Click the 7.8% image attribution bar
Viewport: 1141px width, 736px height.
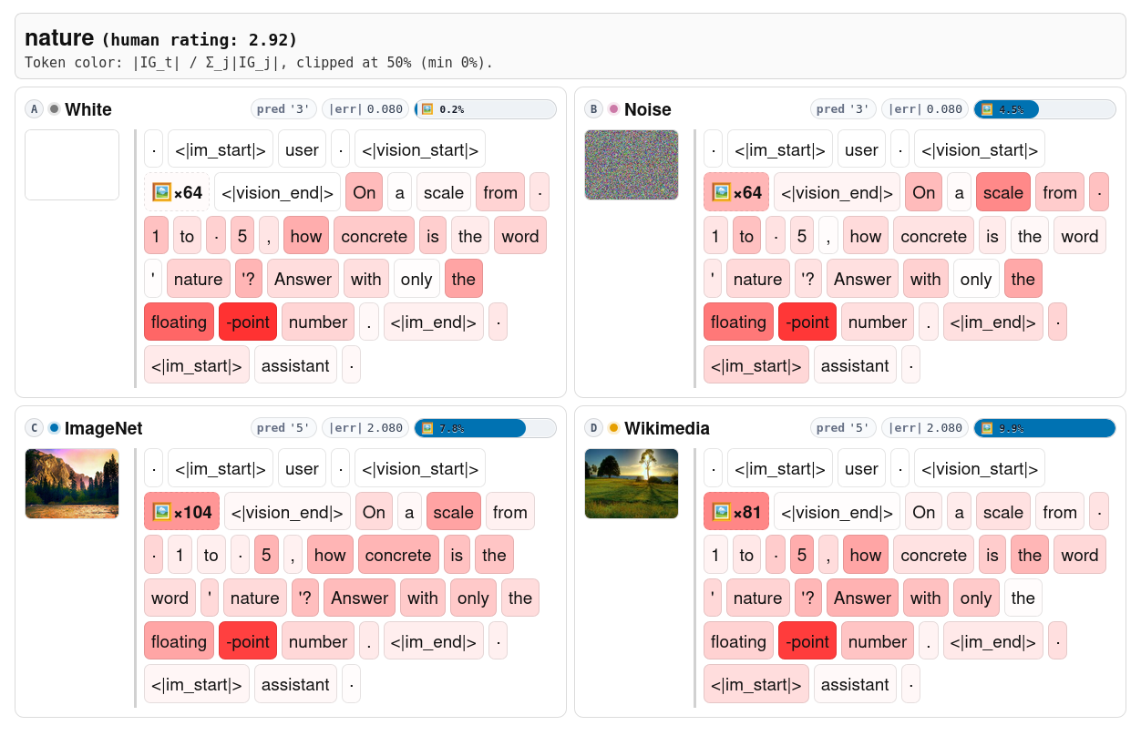486,428
